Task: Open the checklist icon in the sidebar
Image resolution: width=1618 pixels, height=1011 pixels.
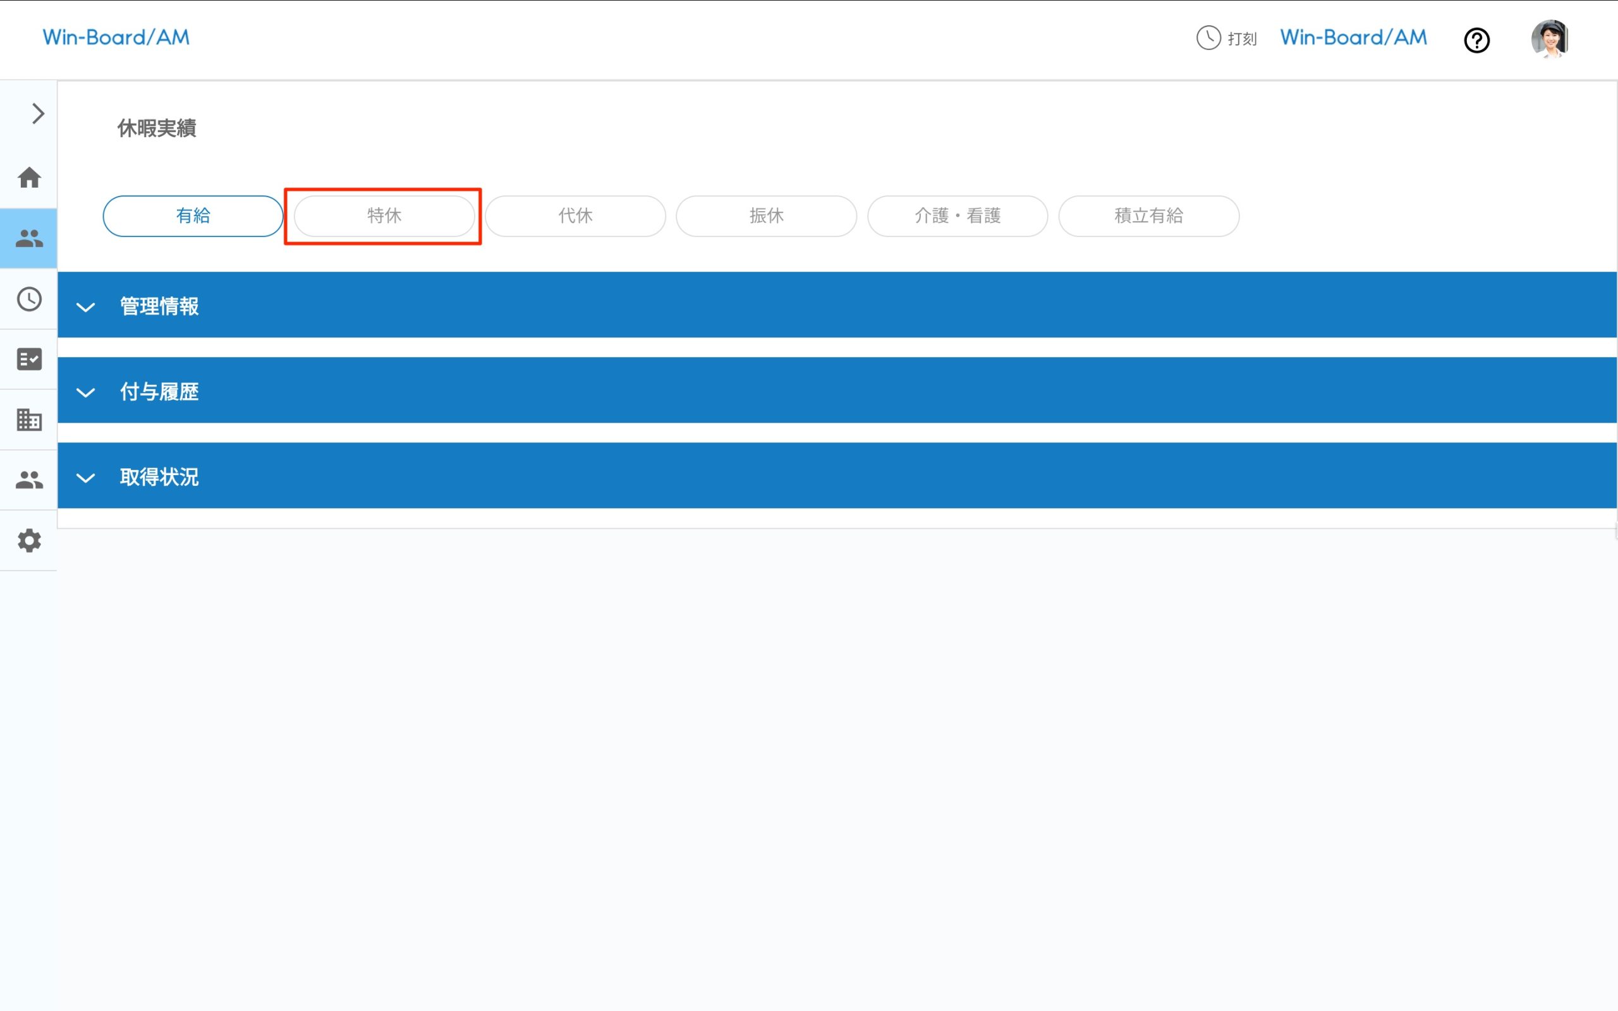Action: [28, 359]
